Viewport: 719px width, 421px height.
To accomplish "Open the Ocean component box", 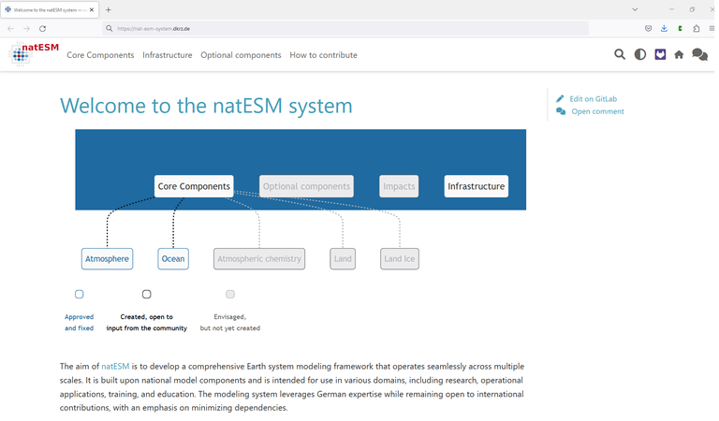I will (173, 259).
